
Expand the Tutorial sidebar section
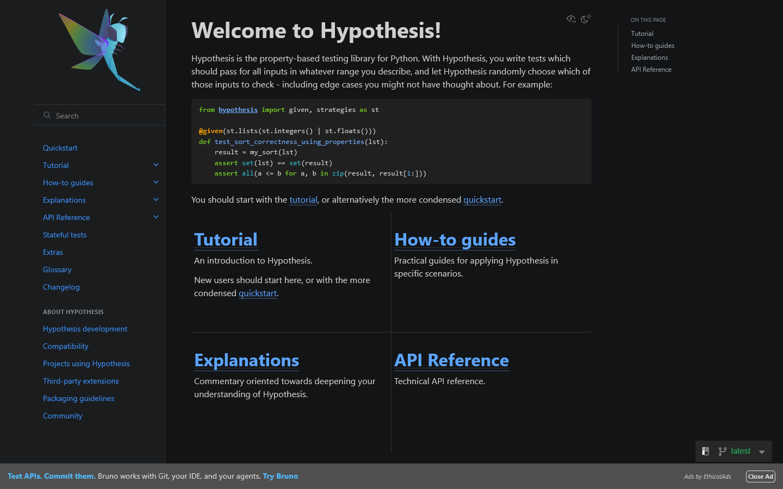pyautogui.click(x=156, y=165)
